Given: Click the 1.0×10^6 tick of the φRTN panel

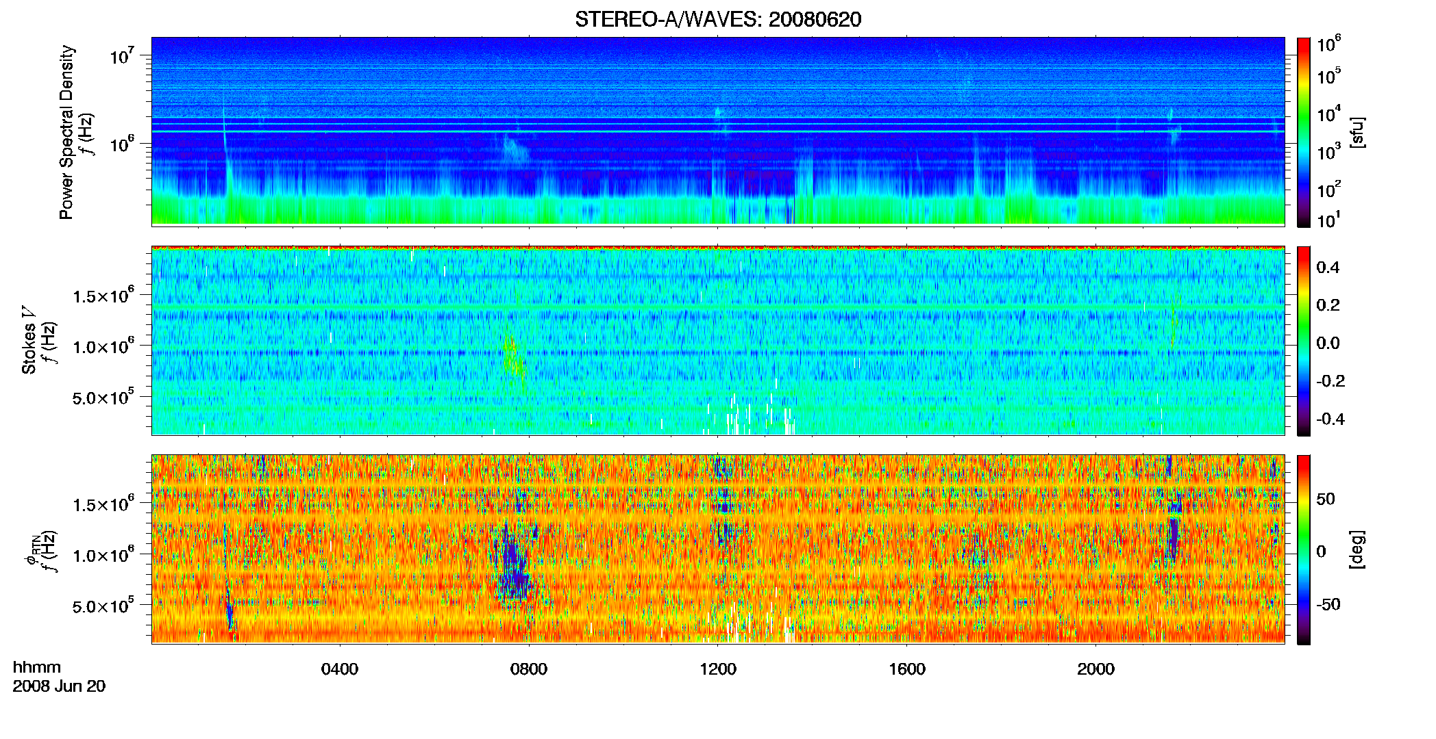Looking at the screenshot, I should [103, 554].
